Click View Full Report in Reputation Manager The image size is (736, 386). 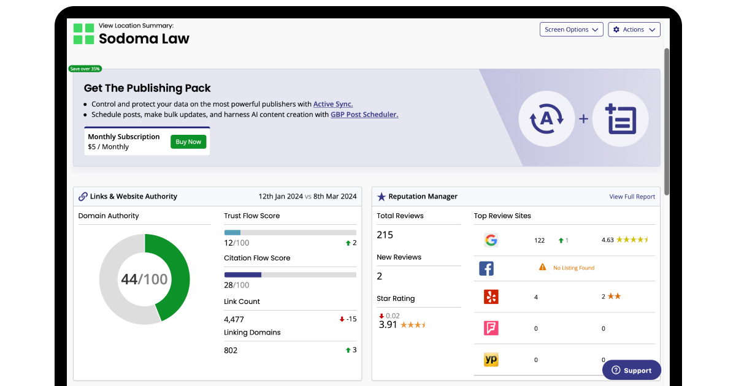632,196
